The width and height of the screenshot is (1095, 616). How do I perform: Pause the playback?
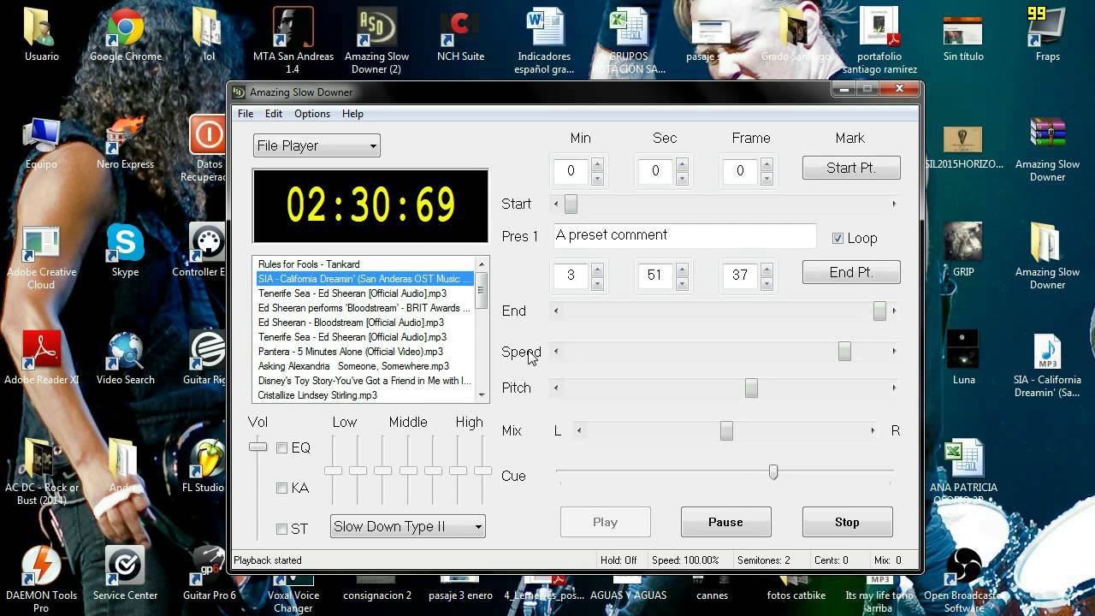(725, 522)
